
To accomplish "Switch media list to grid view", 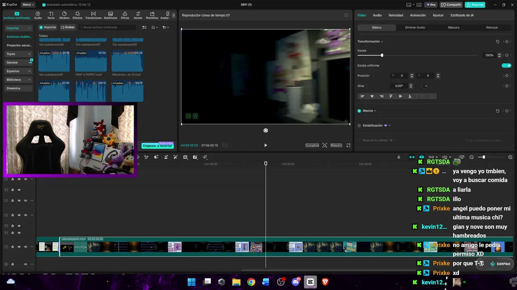I will (x=144, y=27).
